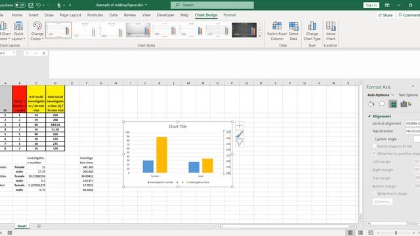Toggle Wrap text in shape checkbox
The width and height of the screenshot is (420, 236).
(x=375, y=193)
